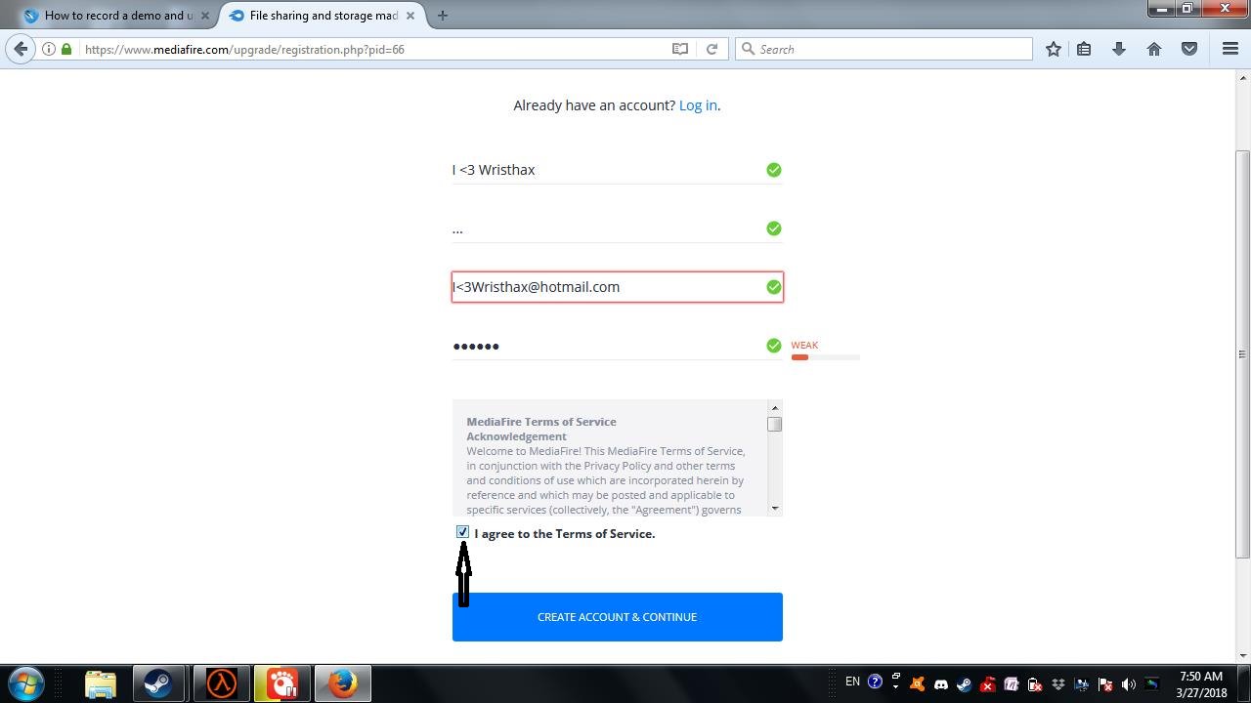Open the volume speaker tray icon
1251x703 pixels.
[x=1129, y=684]
